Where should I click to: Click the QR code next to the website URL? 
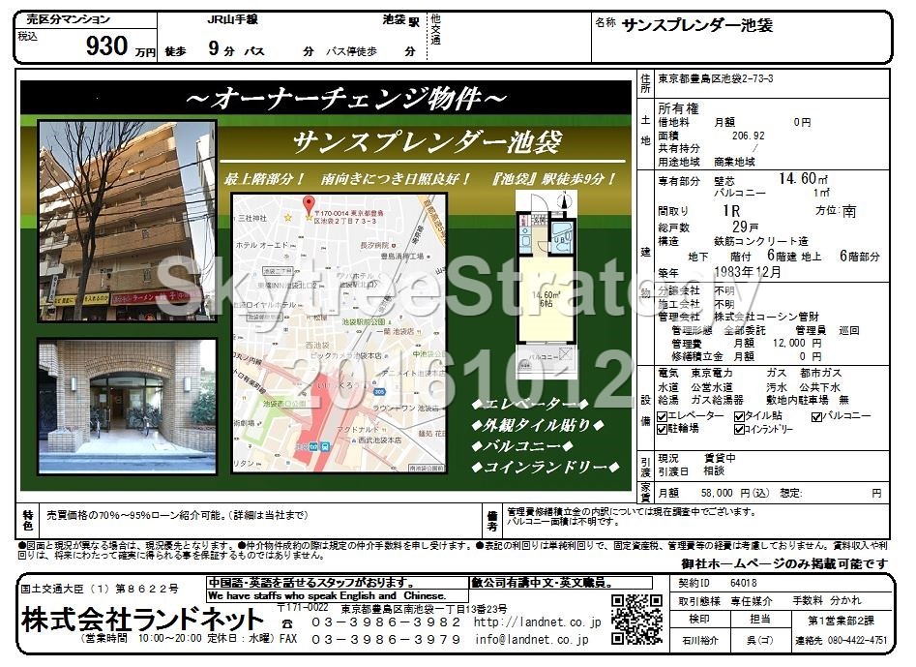click(x=636, y=619)
